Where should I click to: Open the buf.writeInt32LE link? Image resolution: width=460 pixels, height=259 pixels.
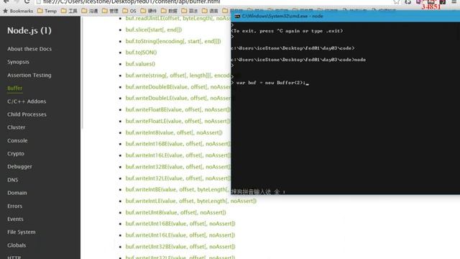coord(178,178)
